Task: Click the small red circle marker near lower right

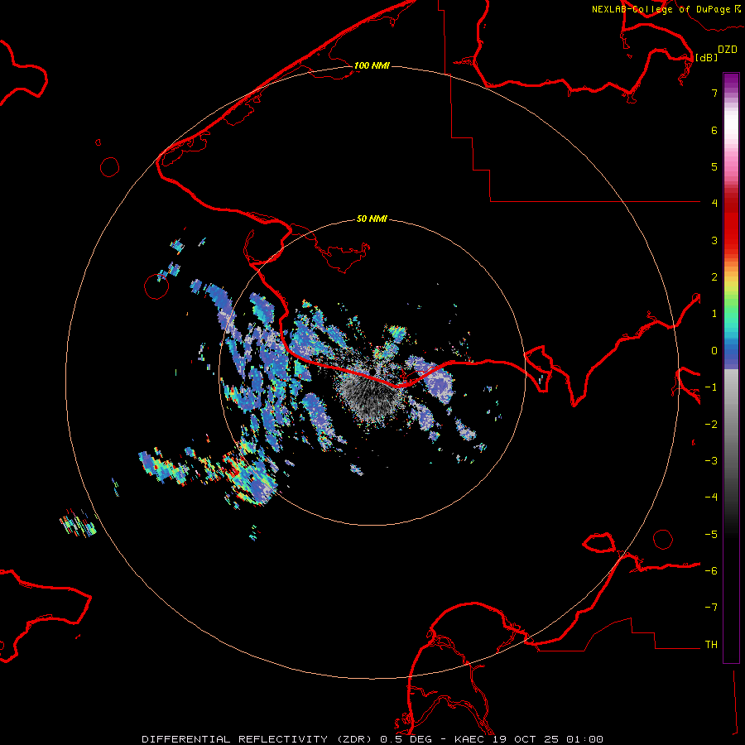Action: click(663, 540)
